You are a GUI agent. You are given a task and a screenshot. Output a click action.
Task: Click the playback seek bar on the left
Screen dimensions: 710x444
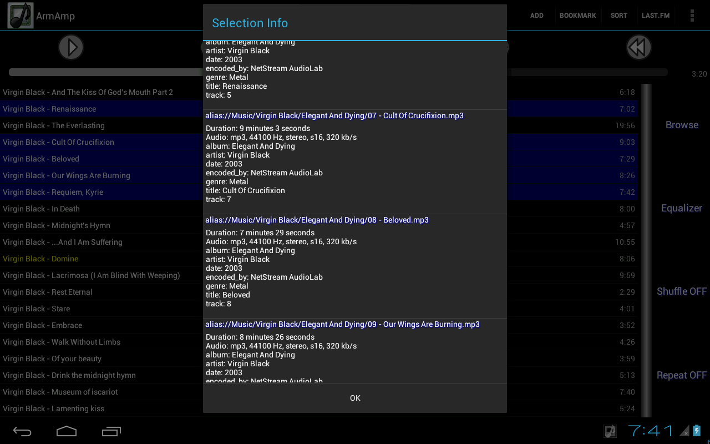coord(105,72)
